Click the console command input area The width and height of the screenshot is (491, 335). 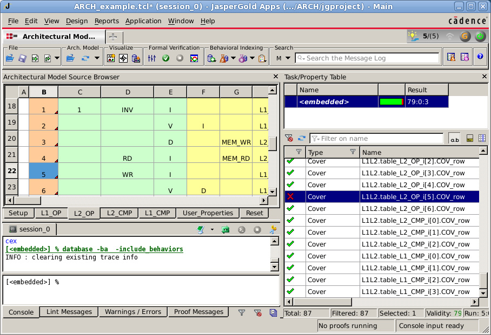coord(141,290)
